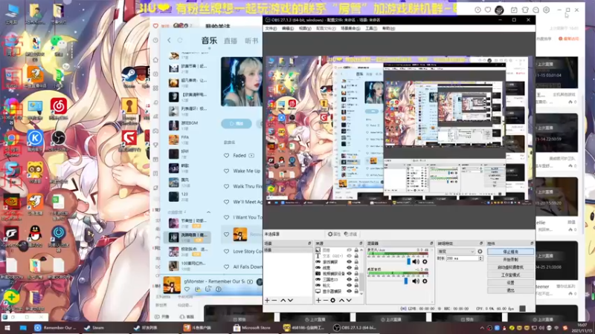Click the 退出 button in OBS controls
This screenshot has height=334, width=595.
click(510, 290)
